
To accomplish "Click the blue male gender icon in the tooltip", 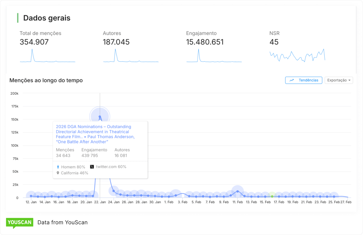I will (58, 167).
